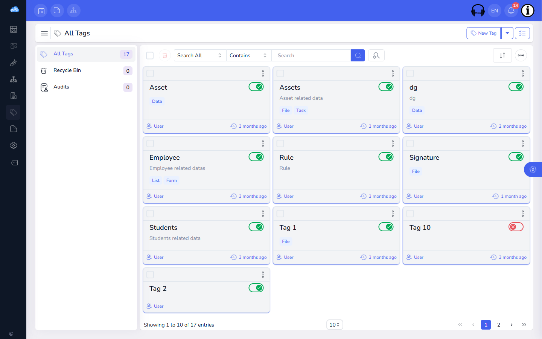Click the advanced user search icon

tap(376, 55)
